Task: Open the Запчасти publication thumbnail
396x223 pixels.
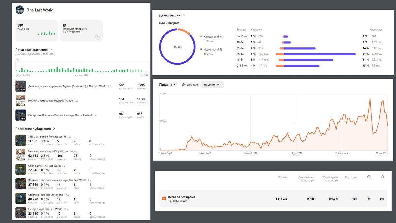Action: click(20, 140)
